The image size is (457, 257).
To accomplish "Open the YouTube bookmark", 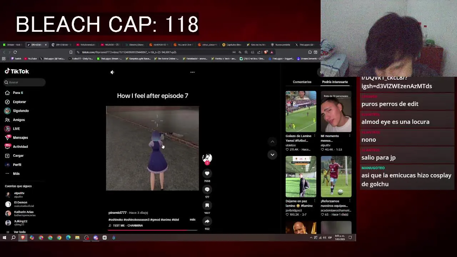I will [30, 59].
